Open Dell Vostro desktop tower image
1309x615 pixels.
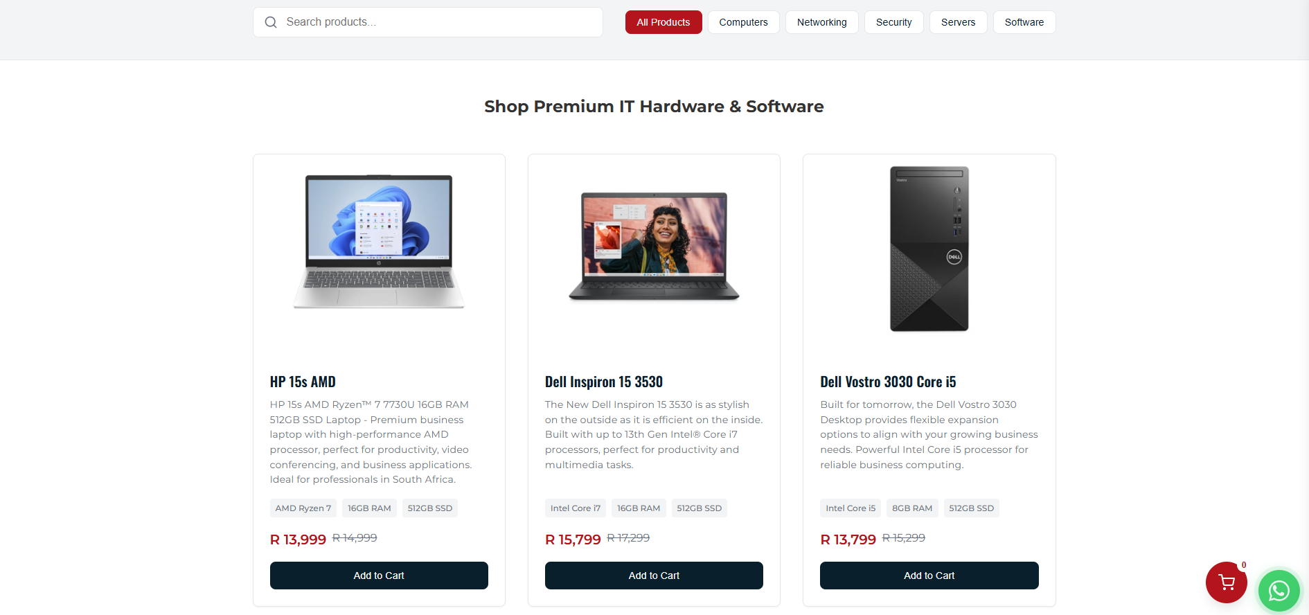(x=929, y=249)
